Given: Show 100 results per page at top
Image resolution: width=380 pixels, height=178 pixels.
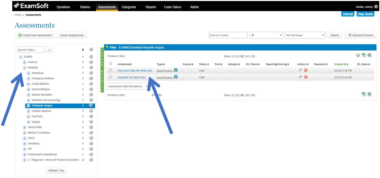Looking at the screenshot, I should pos(247,56).
